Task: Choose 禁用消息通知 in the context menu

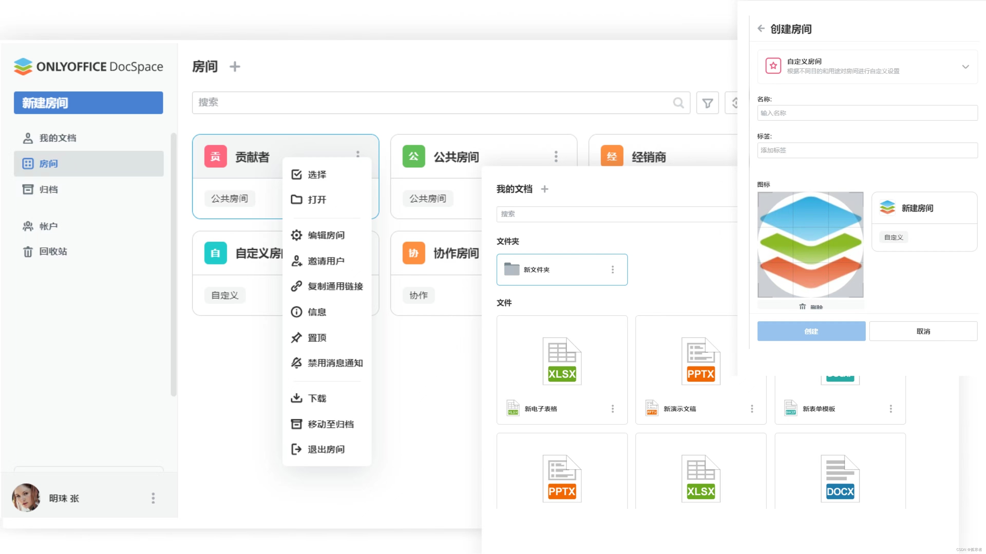Action: pyautogui.click(x=335, y=363)
